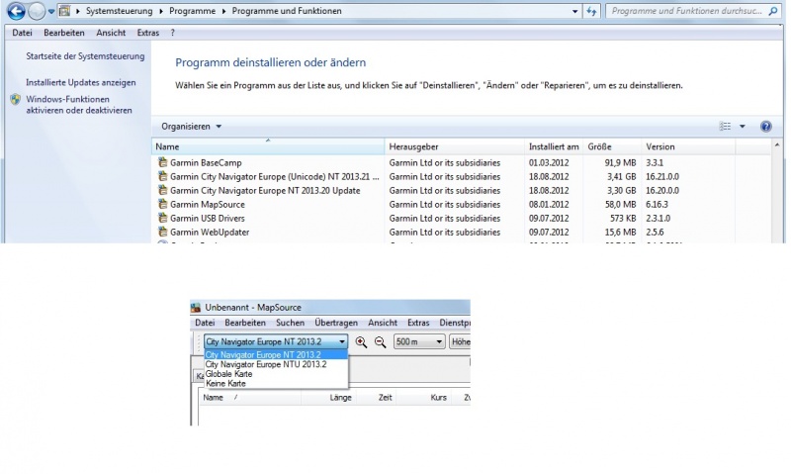Screen dimensions: 791x474
Task: Open the Bearbeiten menu in Control Panel
Action: pos(64,33)
